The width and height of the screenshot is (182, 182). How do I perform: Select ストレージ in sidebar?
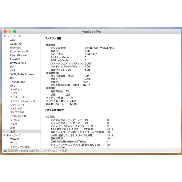point(16,109)
